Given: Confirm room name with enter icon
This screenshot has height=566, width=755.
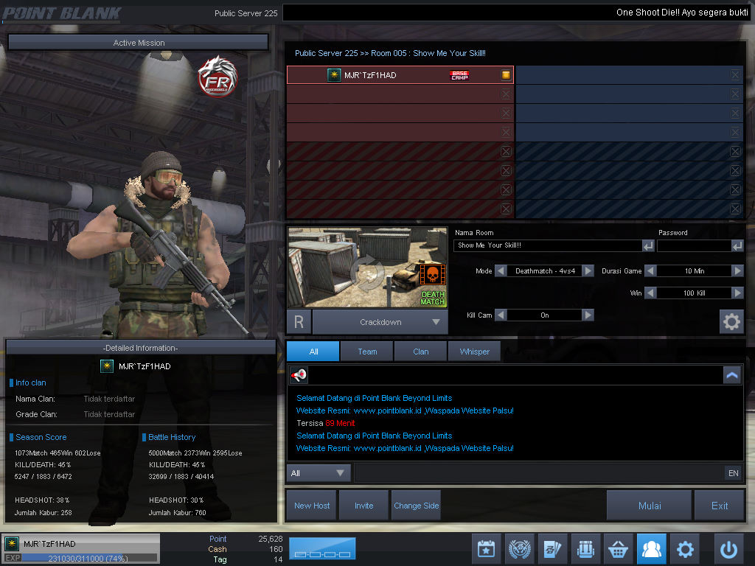Looking at the screenshot, I should [x=648, y=246].
